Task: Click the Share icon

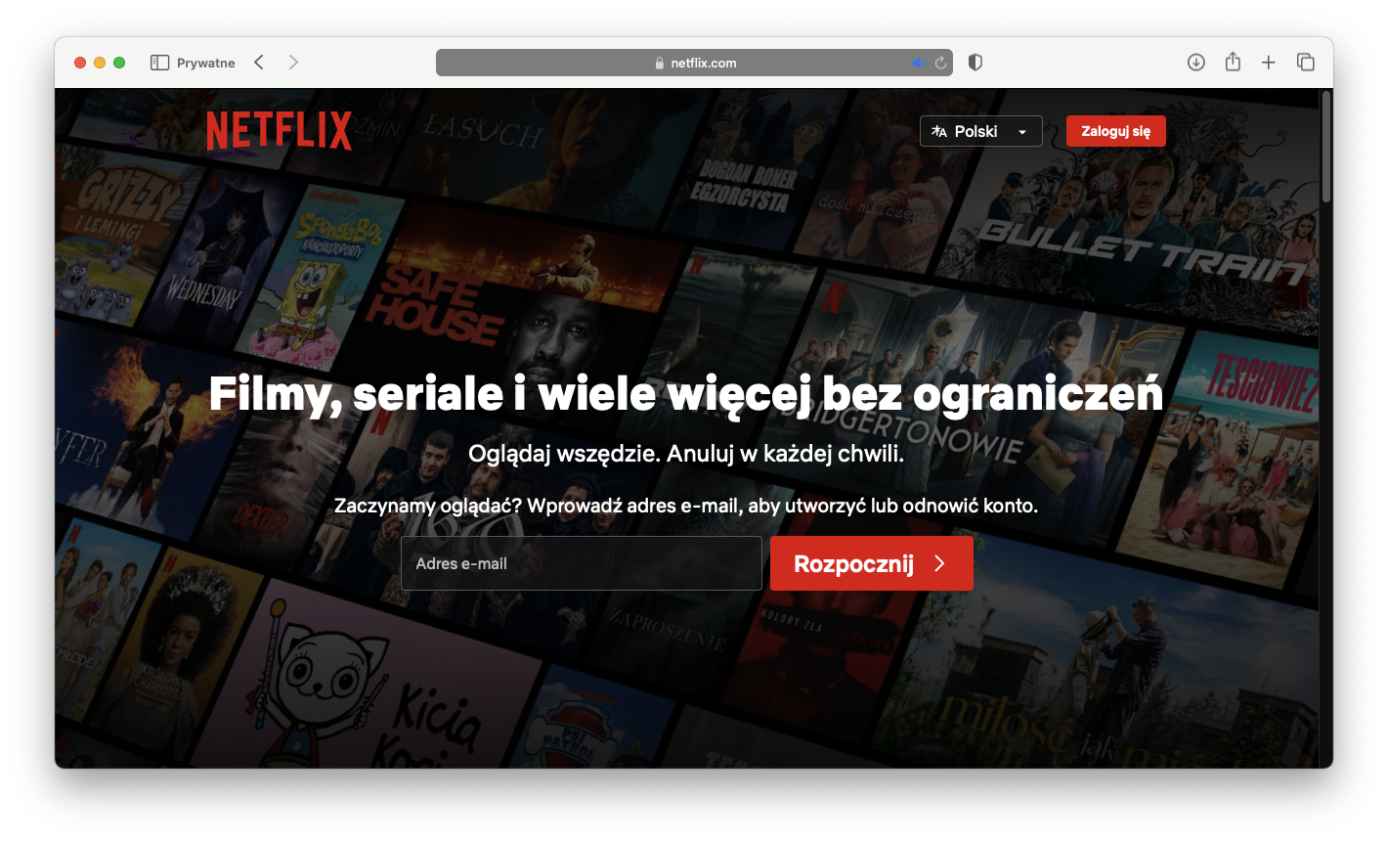Action: pos(1232,62)
